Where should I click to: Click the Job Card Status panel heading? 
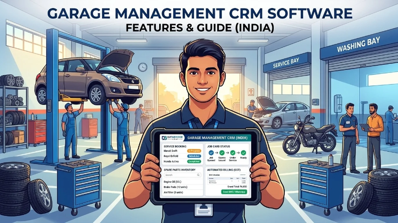click(219, 146)
